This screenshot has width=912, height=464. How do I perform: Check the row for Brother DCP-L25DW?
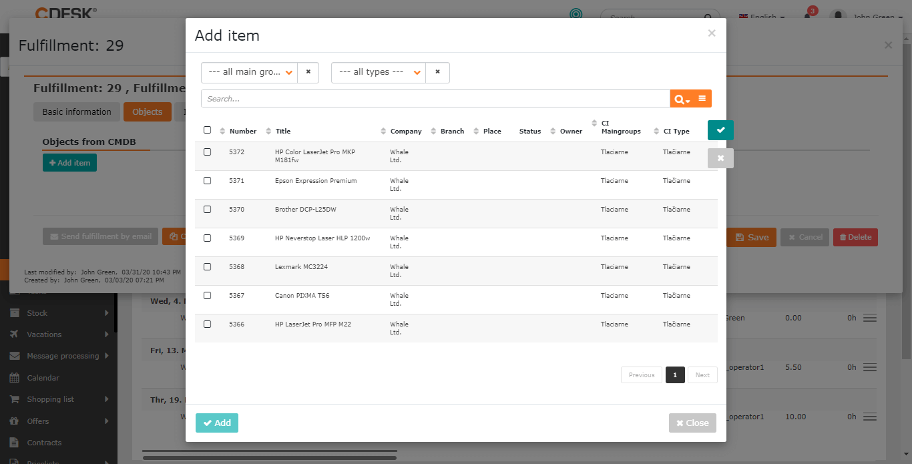(x=207, y=210)
